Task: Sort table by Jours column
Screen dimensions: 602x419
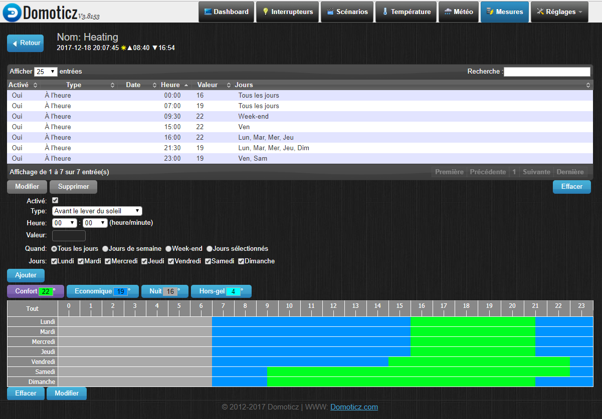Action: 413,85
